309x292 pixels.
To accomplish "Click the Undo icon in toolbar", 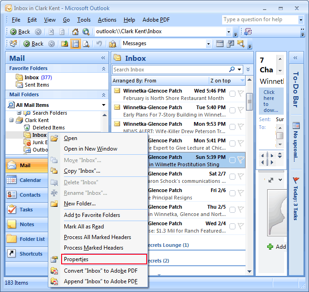I will pos(99,44).
